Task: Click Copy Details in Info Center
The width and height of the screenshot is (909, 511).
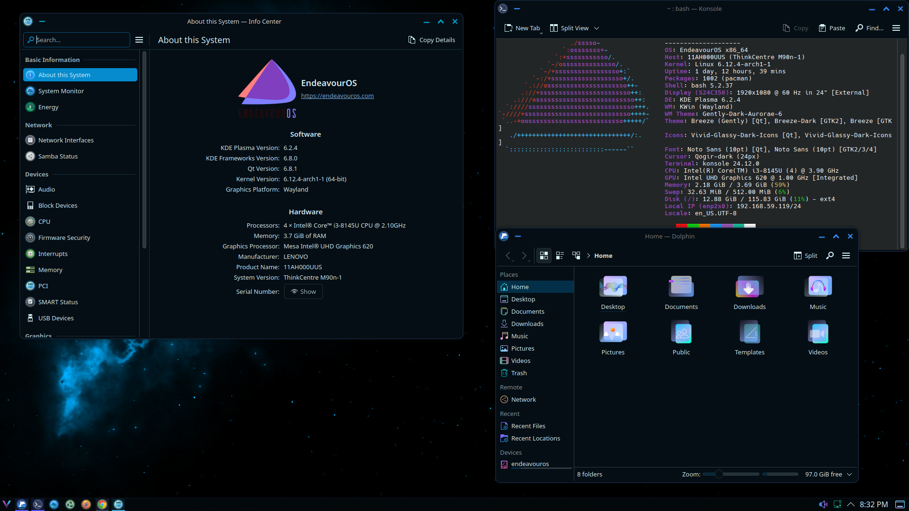Action: tap(432, 40)
